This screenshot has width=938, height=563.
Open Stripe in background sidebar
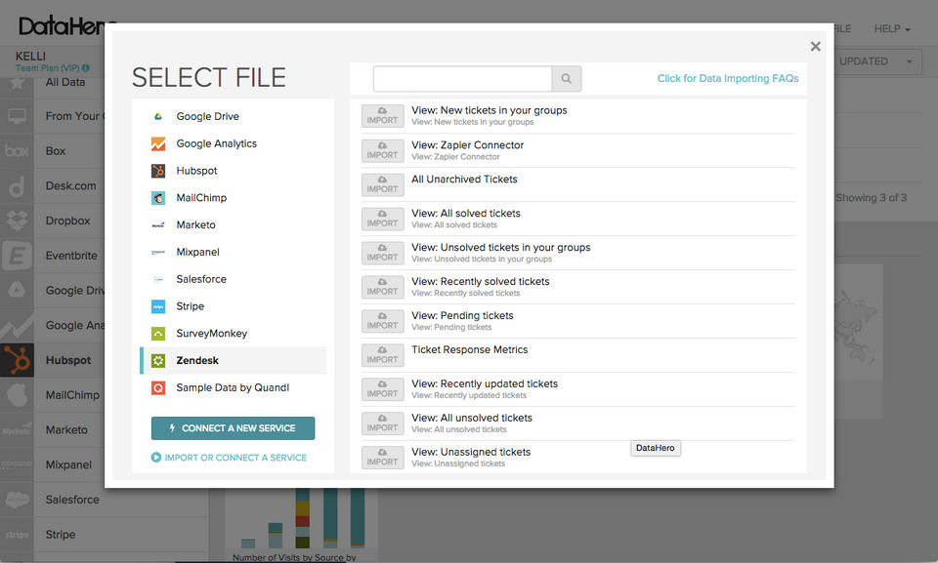[x=61, y=535]
